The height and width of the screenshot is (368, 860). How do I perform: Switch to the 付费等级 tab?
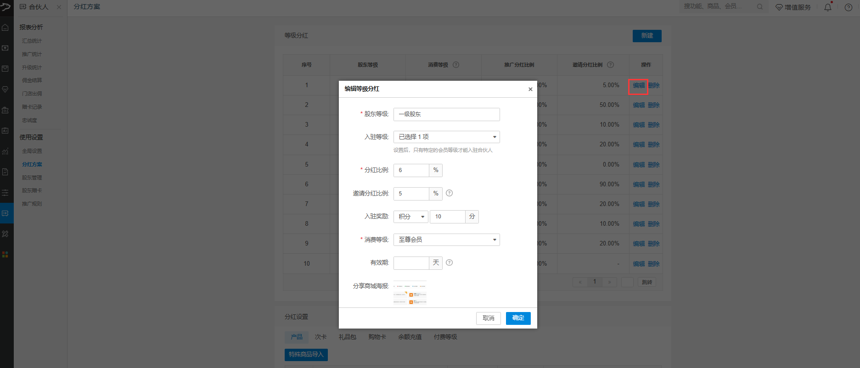(x=445, y=337)
